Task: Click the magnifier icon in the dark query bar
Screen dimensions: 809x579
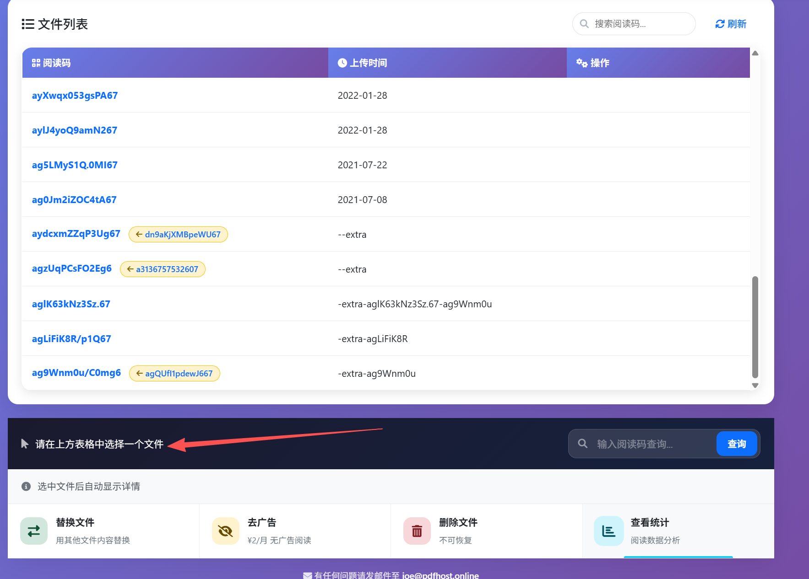Action: pyautogui.click(x=582, y=443)
